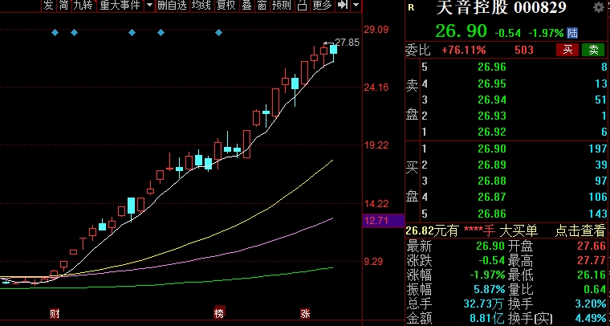This screenshot has height=326, width=610.
Task: Click the arrow-to-bar icon in toolbar
Action: click(343, 6)
